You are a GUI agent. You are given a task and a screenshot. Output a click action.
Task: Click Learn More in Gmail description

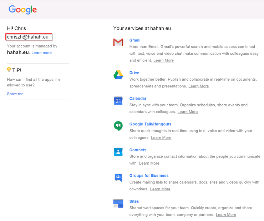[x=163, y=60]
